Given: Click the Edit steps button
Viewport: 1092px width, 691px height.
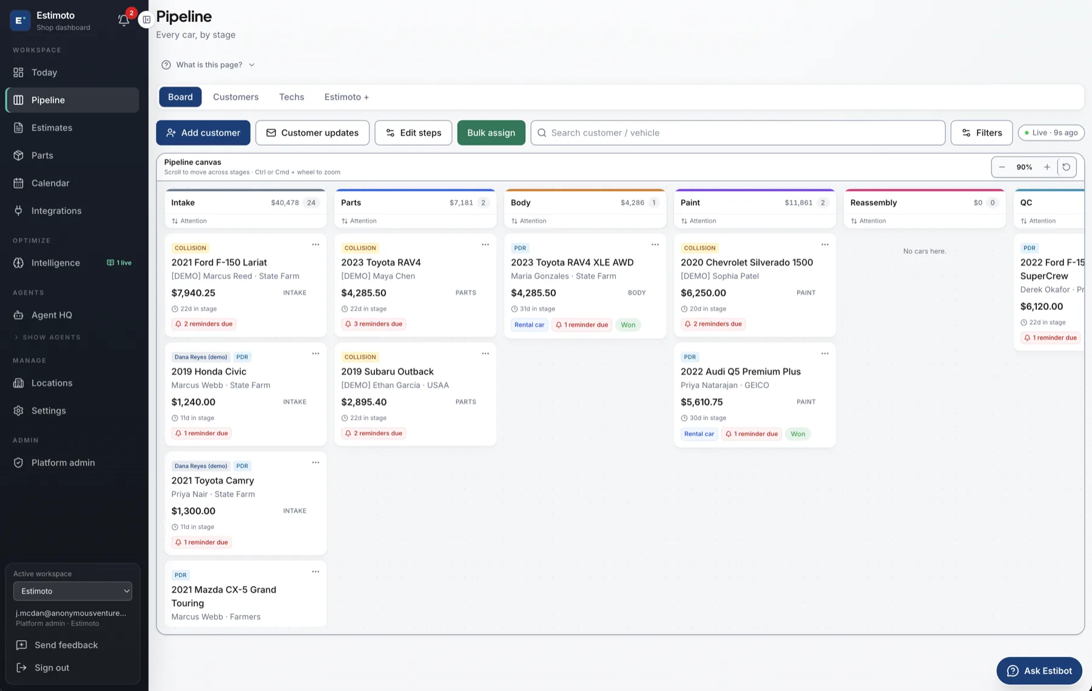Looking at the screenshot, I should 413,133.
